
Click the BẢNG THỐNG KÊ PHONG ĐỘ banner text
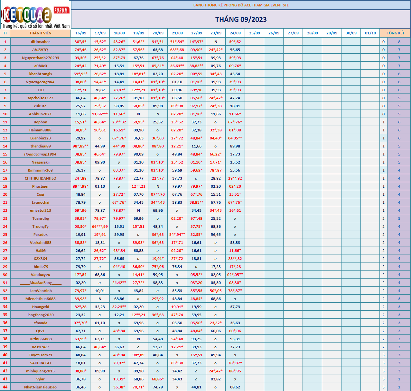pos(241,5)
